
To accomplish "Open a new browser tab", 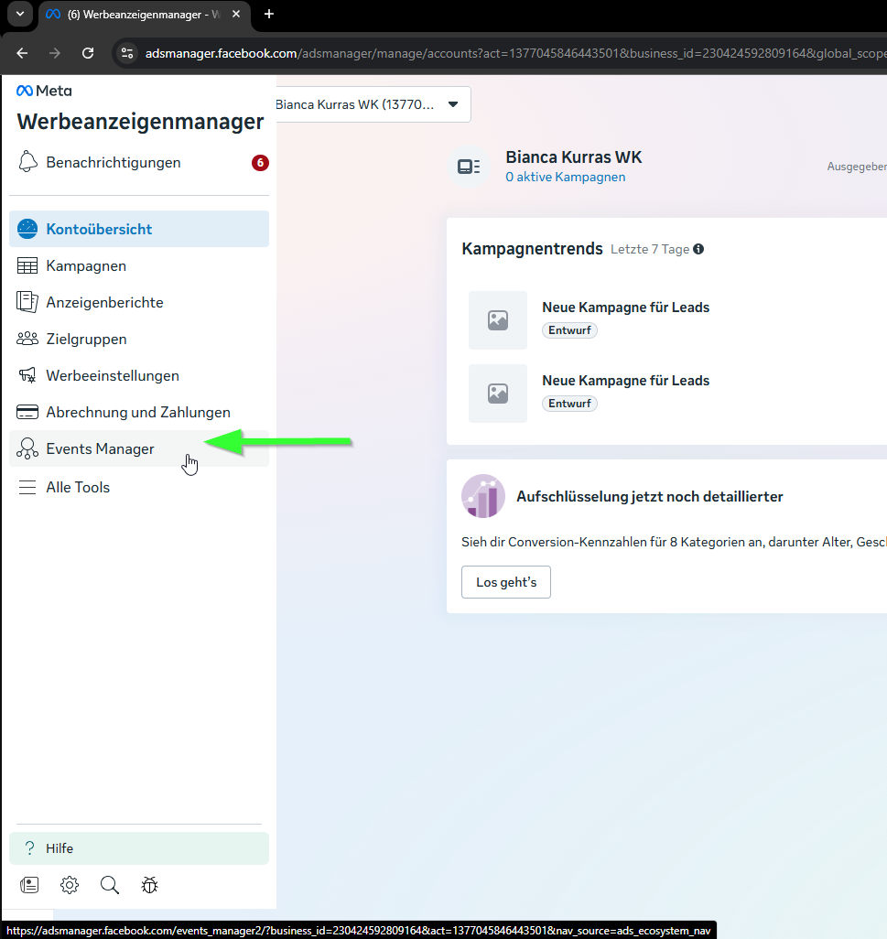I will click(x=269, y=14).
